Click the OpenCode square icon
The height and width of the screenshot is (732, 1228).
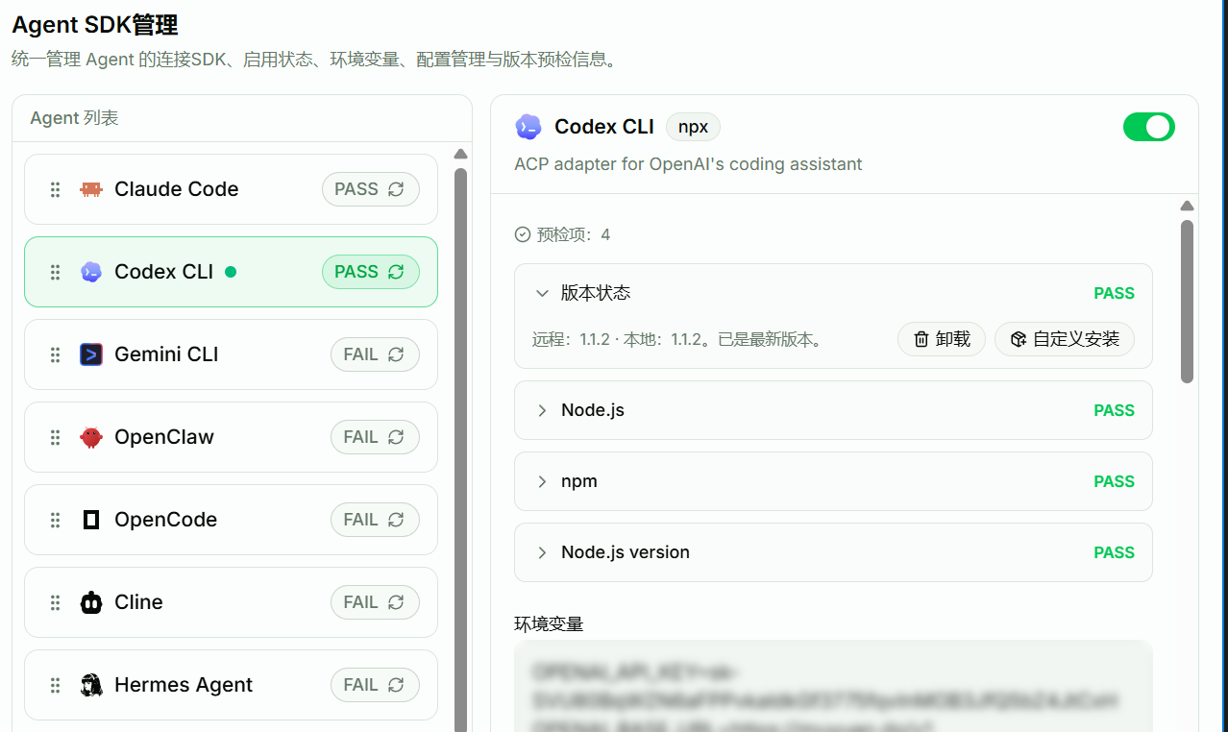pos(91,520)
